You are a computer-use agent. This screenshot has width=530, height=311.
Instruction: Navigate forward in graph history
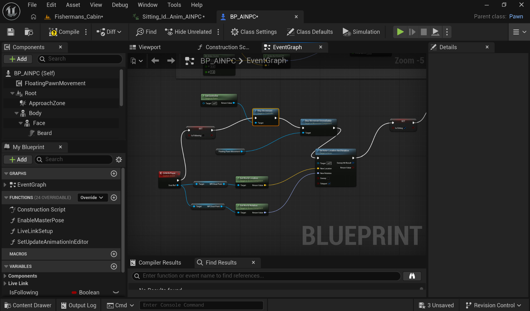point(171,61)
